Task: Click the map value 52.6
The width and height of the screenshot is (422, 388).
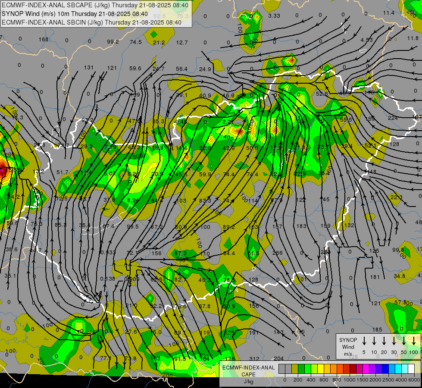Action: coord(322,94)
